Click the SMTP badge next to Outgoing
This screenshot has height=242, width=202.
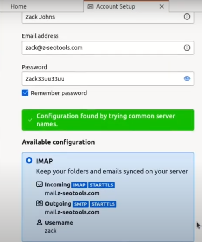coord(80,204)
